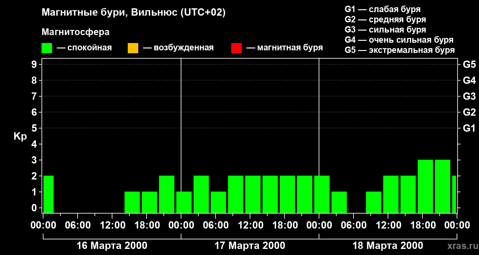
Task: Click the 00:00 label between 16 and 17 March
Action: coord(181,225)
